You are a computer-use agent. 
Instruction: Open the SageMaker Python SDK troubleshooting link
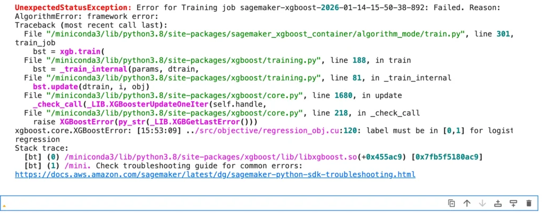[x=215, y=174]
